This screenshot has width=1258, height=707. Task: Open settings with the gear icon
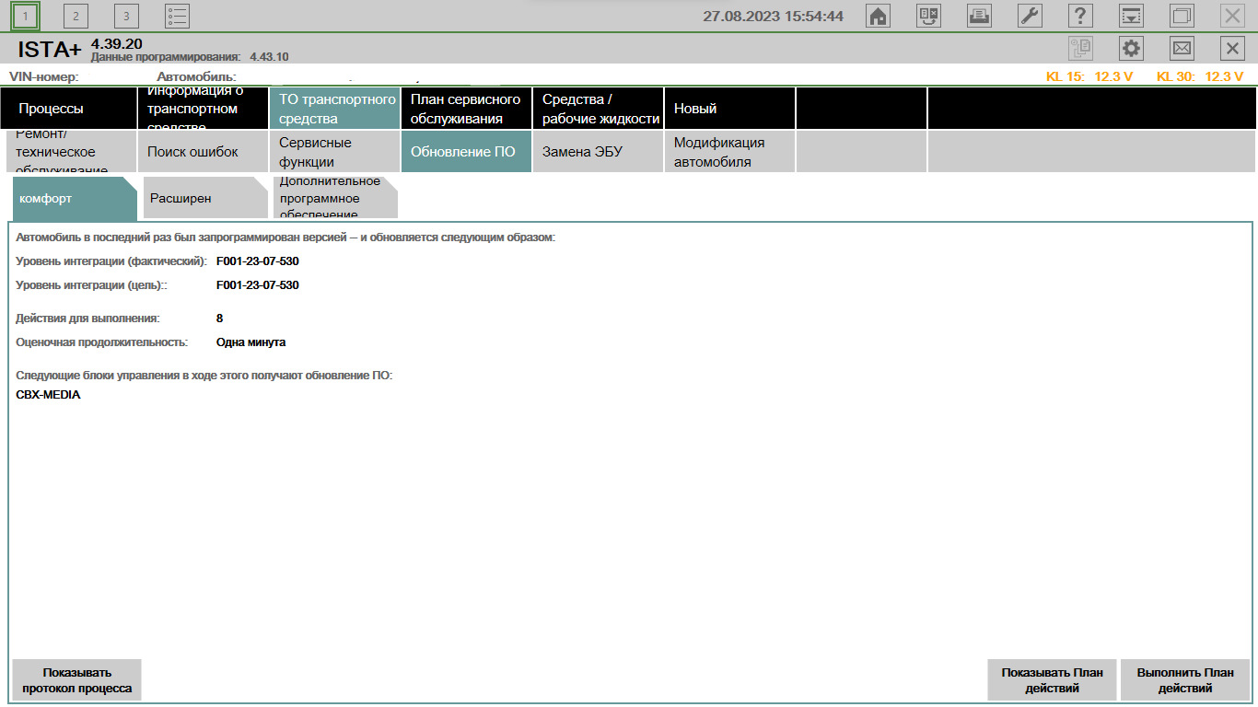(x=1131, y=49)
